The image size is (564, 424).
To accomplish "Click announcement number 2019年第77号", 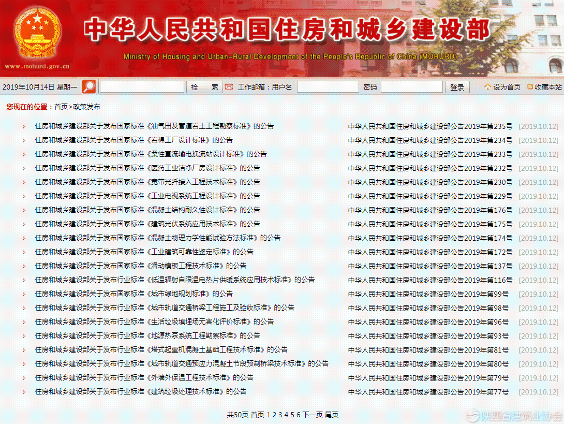I will (x=428, y=392).
